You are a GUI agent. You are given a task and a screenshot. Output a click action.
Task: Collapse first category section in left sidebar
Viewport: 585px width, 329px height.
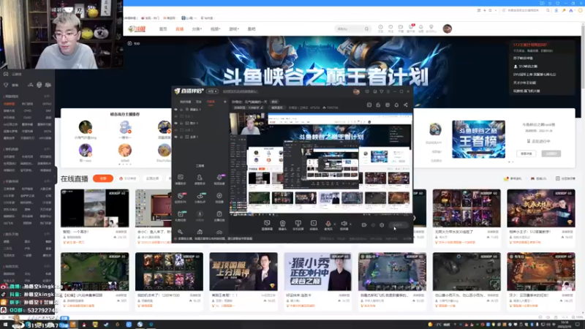click(47, 97)
